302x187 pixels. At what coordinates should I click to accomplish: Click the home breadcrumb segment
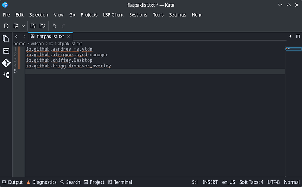click(x=19, y=44)
